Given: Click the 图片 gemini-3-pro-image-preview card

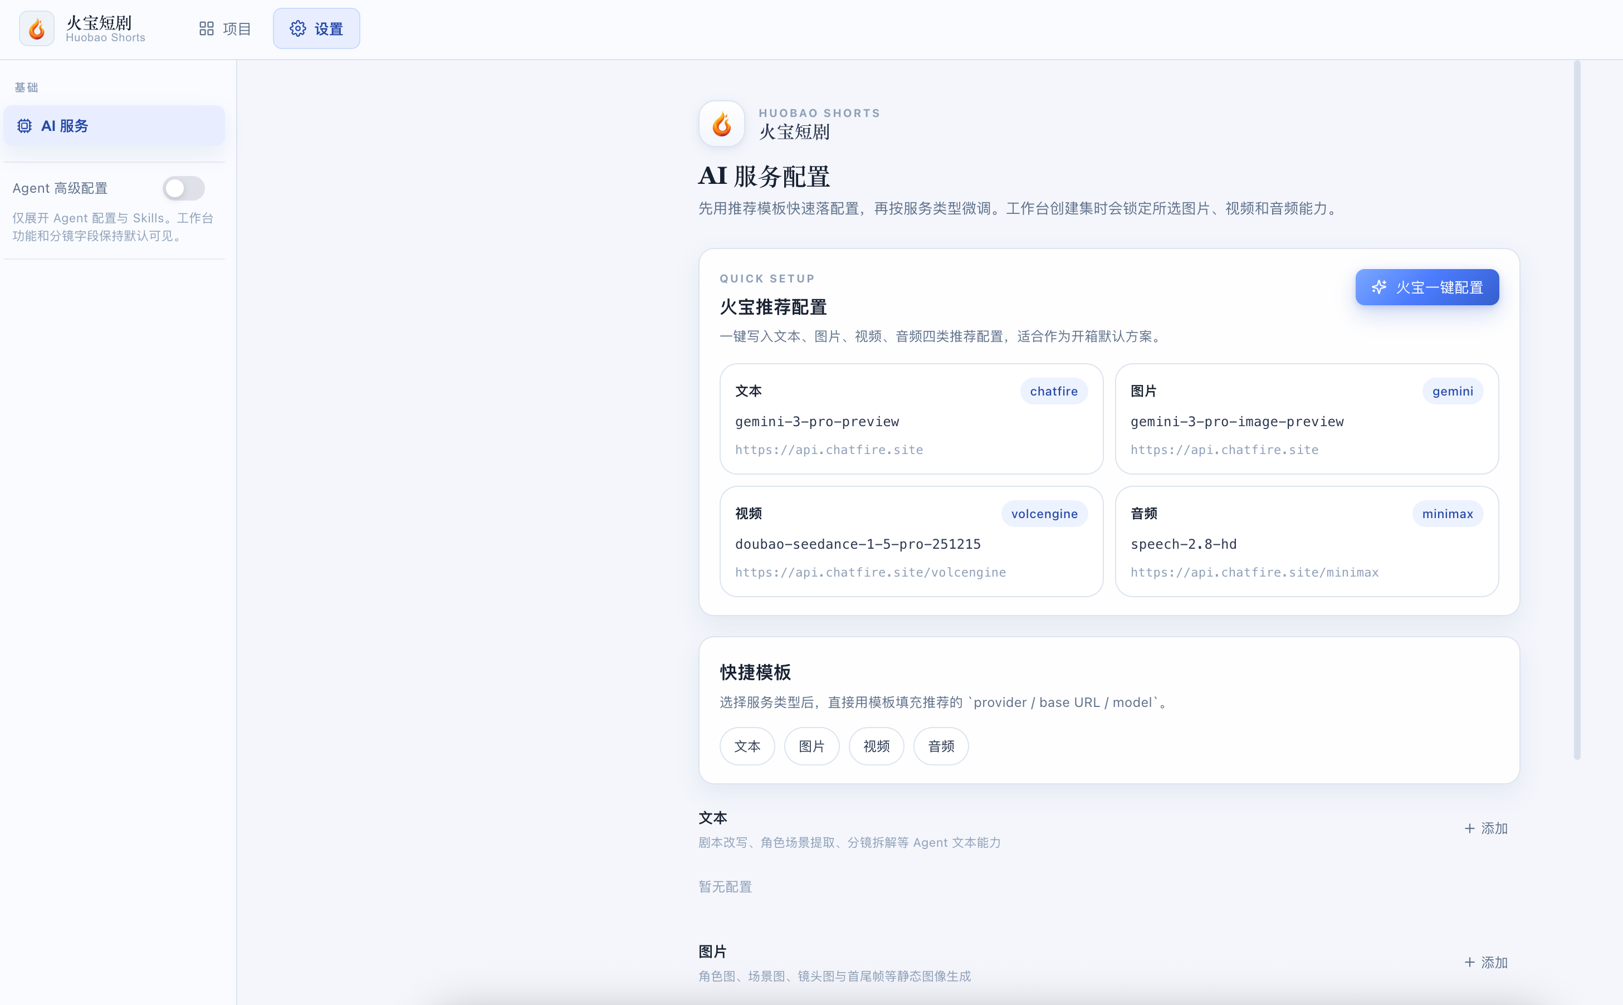Looking at the screenshot, I should (x=1306, y=419).
